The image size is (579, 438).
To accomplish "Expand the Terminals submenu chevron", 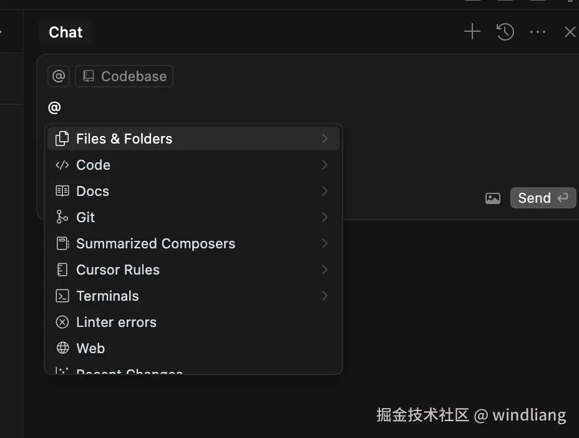I will pyautogui.click(x=324, y=296).
